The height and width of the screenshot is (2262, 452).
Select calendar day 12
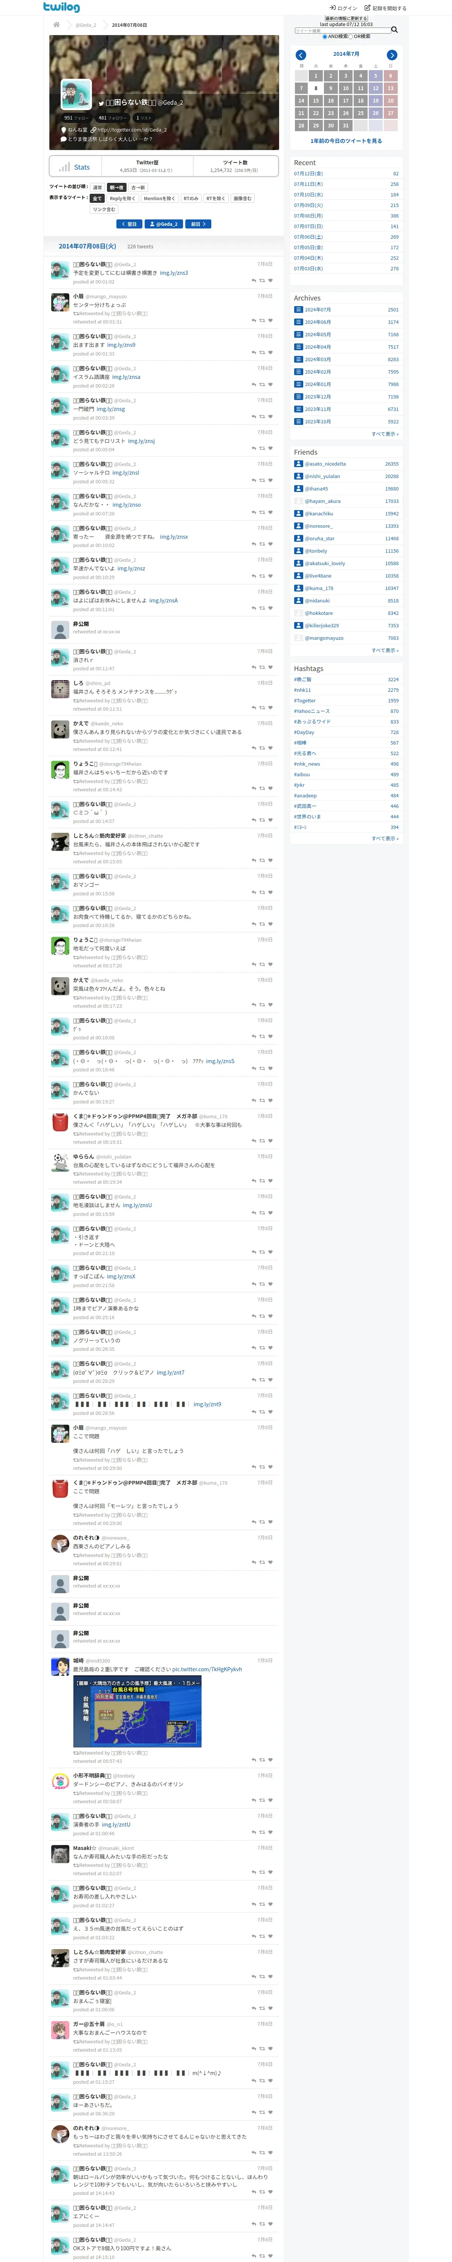pos(376,89)
